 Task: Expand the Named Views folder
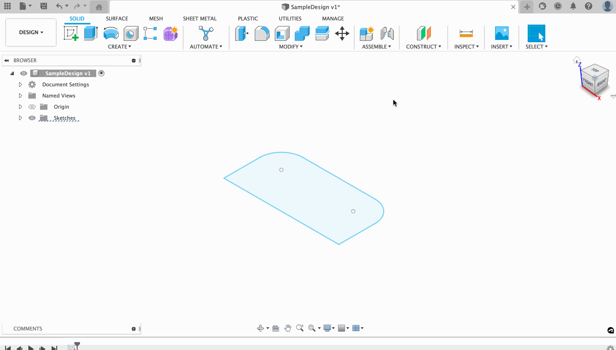click(20, 96)
